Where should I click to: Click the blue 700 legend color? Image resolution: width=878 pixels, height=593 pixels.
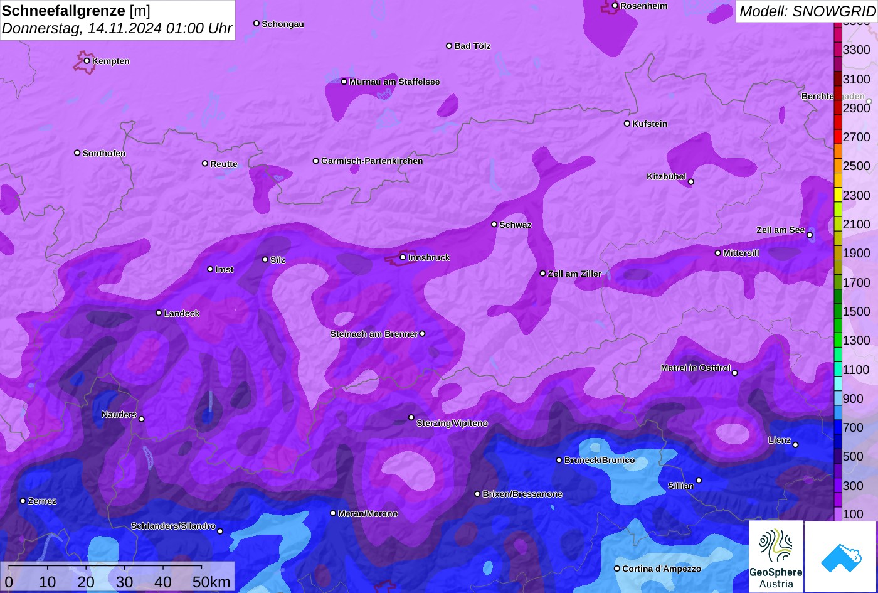tap(838, 427)
